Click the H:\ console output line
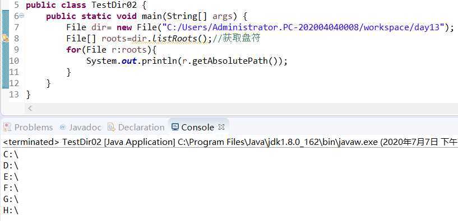This screenshot has height=221, width=458. pyautogui.click(x=11, y=210)
